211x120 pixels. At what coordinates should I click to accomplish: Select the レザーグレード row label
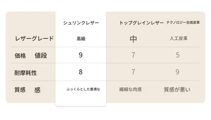coord(34,39)
